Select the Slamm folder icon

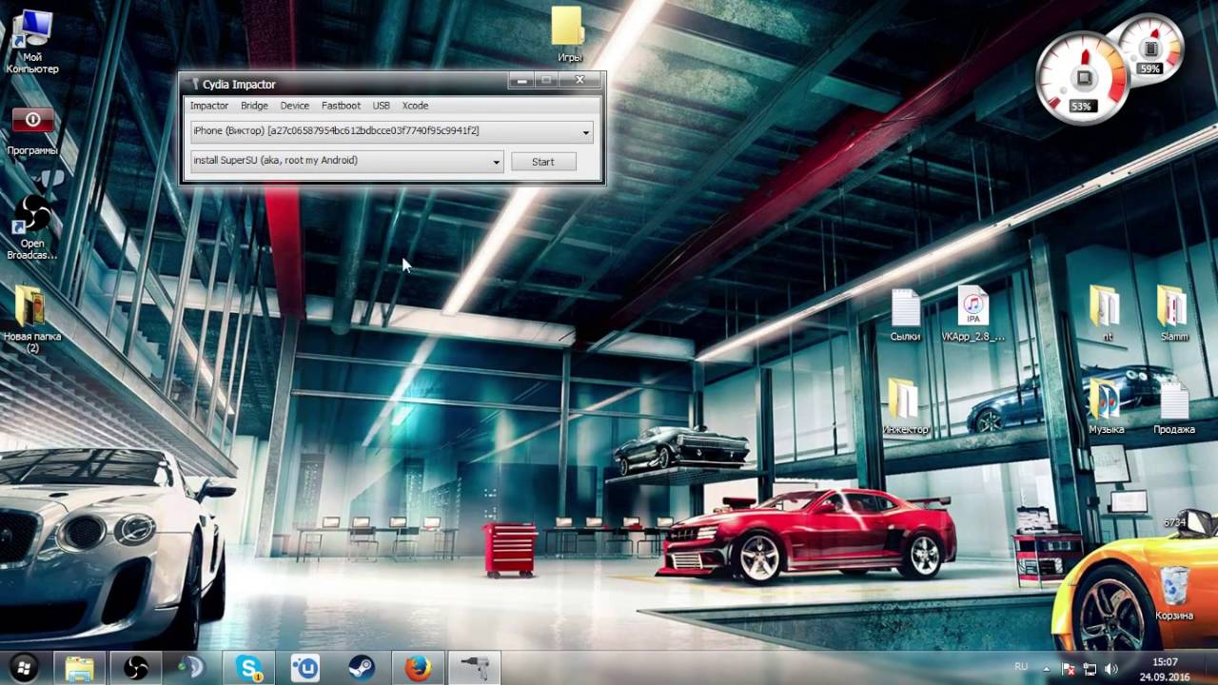tap(1174, 314)
